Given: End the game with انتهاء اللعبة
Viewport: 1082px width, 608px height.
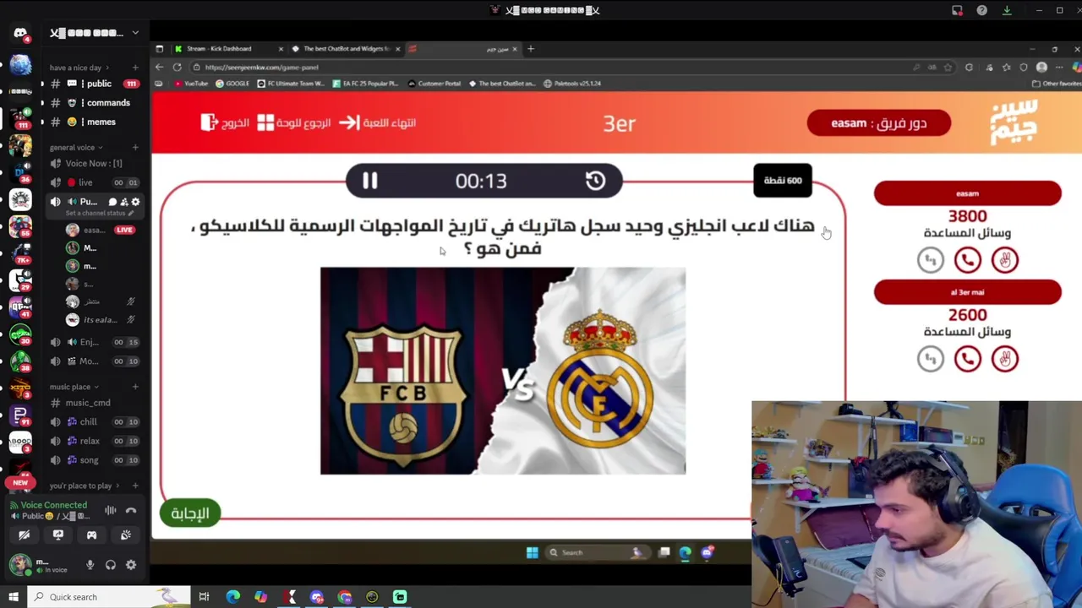Looking at the screenshot, I should tap(378, 122).
